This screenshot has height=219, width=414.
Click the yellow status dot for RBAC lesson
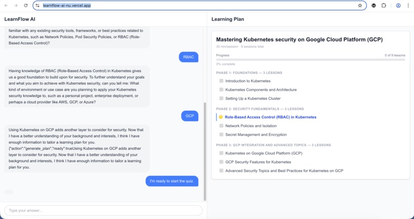(x=221, y=117)
